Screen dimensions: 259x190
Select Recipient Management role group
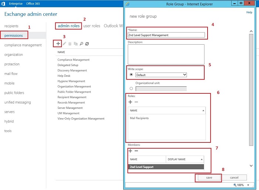[72, 97]
